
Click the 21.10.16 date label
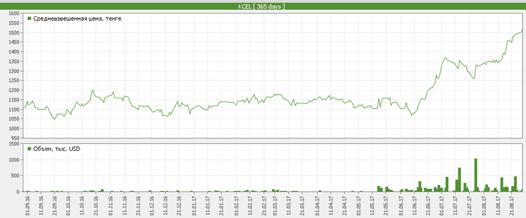[x=96, y=205]
